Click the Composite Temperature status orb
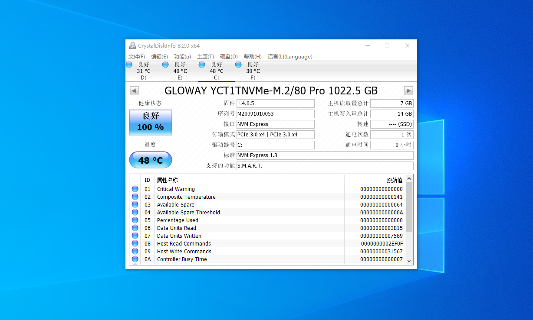 coord(135,197)
